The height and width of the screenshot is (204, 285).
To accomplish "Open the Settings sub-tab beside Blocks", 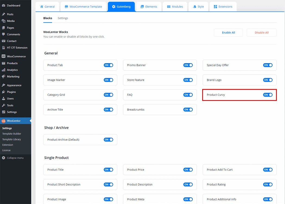I will (63, 18).
